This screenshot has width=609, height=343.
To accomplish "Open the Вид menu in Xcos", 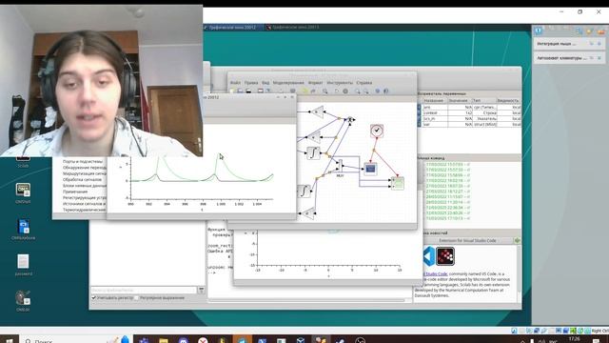I will click(265, 83).
